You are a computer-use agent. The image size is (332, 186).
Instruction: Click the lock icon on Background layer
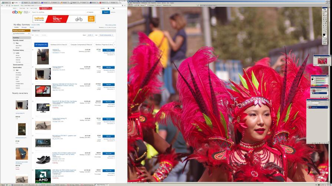(326, 107)
